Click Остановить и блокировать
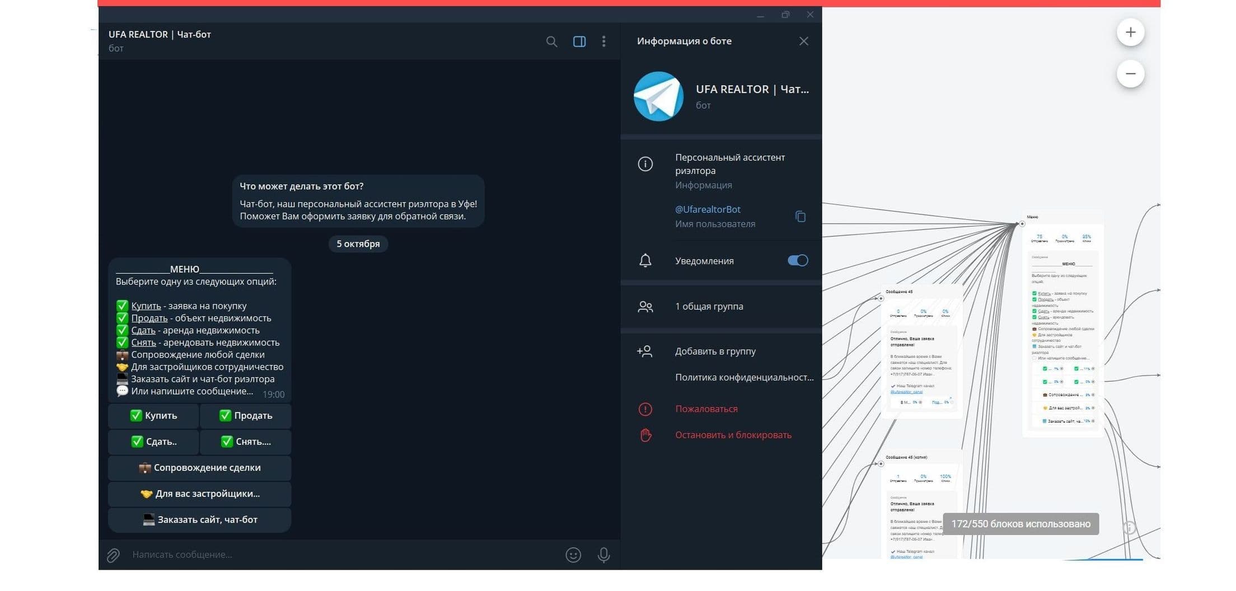Image resolution: width=1236 pixels, height=591 pixels. [x=733, y=435]
